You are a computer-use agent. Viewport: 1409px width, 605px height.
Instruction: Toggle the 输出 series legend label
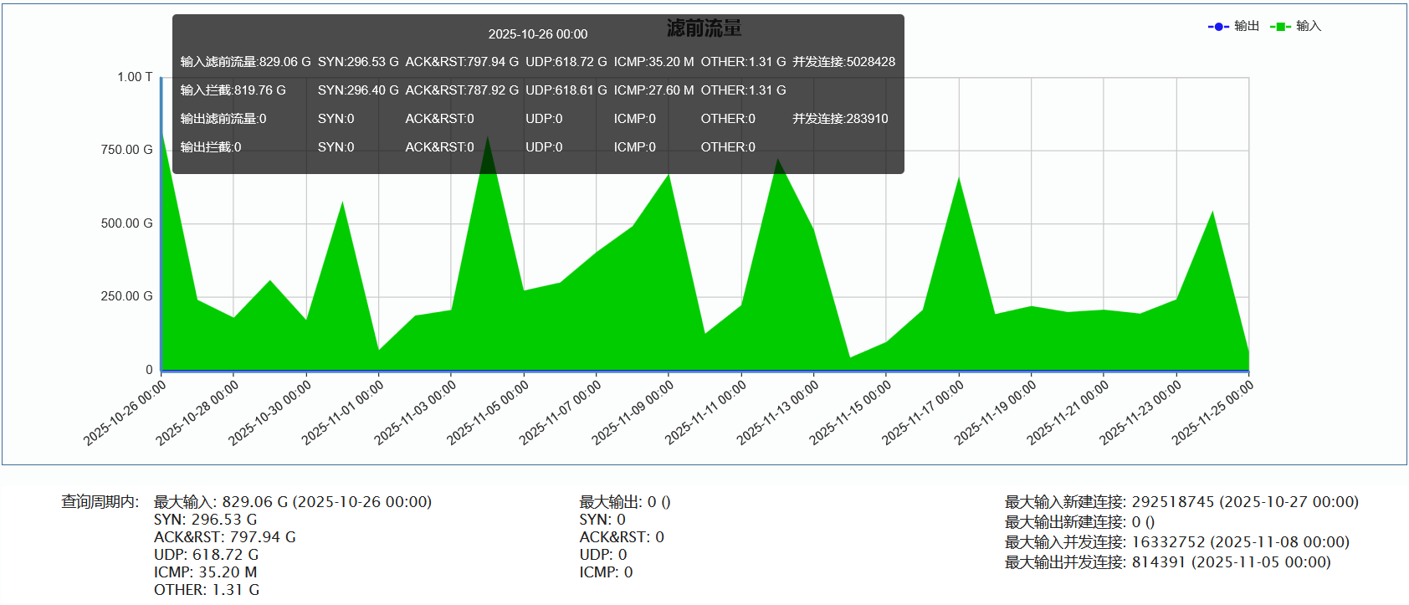pos(1247,27)
